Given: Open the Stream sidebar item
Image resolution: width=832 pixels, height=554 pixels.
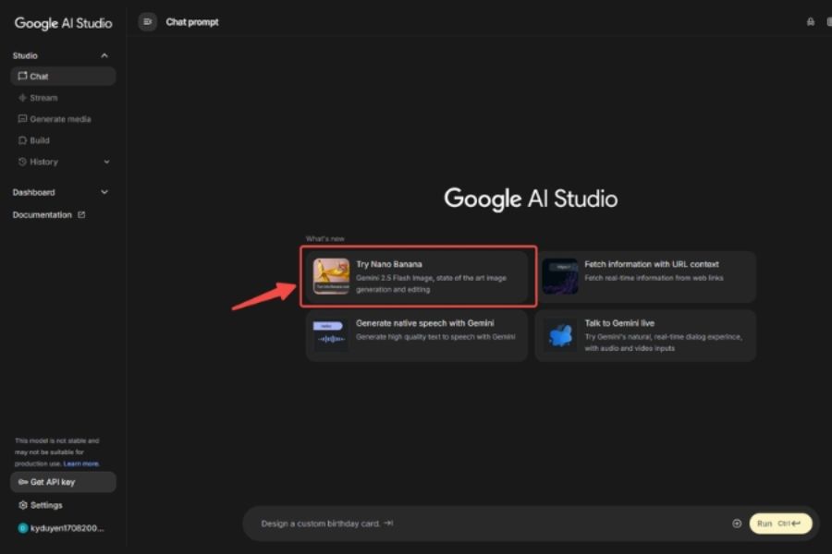Looking at the screenshot, I should click(x=43, y=98).
